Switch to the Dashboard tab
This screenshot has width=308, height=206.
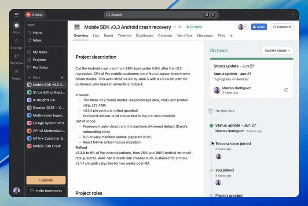click(x=145, y=36)
